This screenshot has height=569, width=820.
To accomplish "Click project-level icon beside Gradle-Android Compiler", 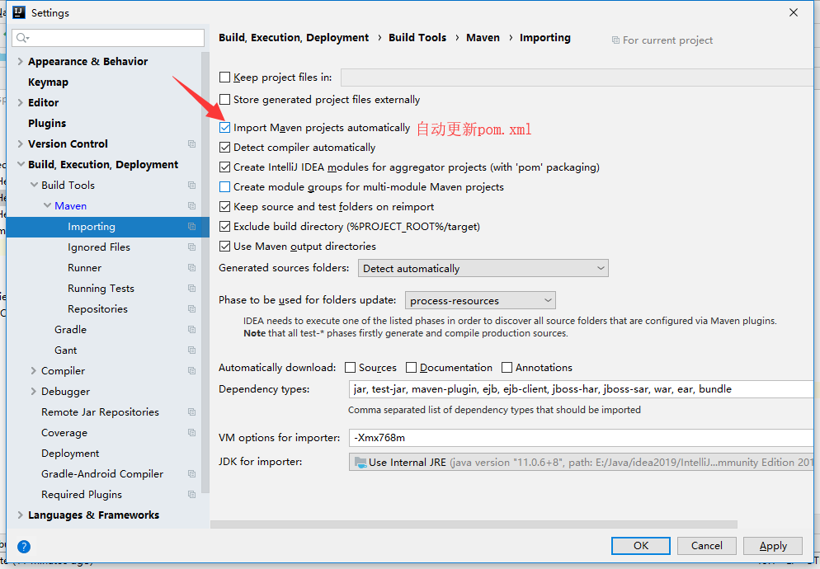I will [192, 474].
